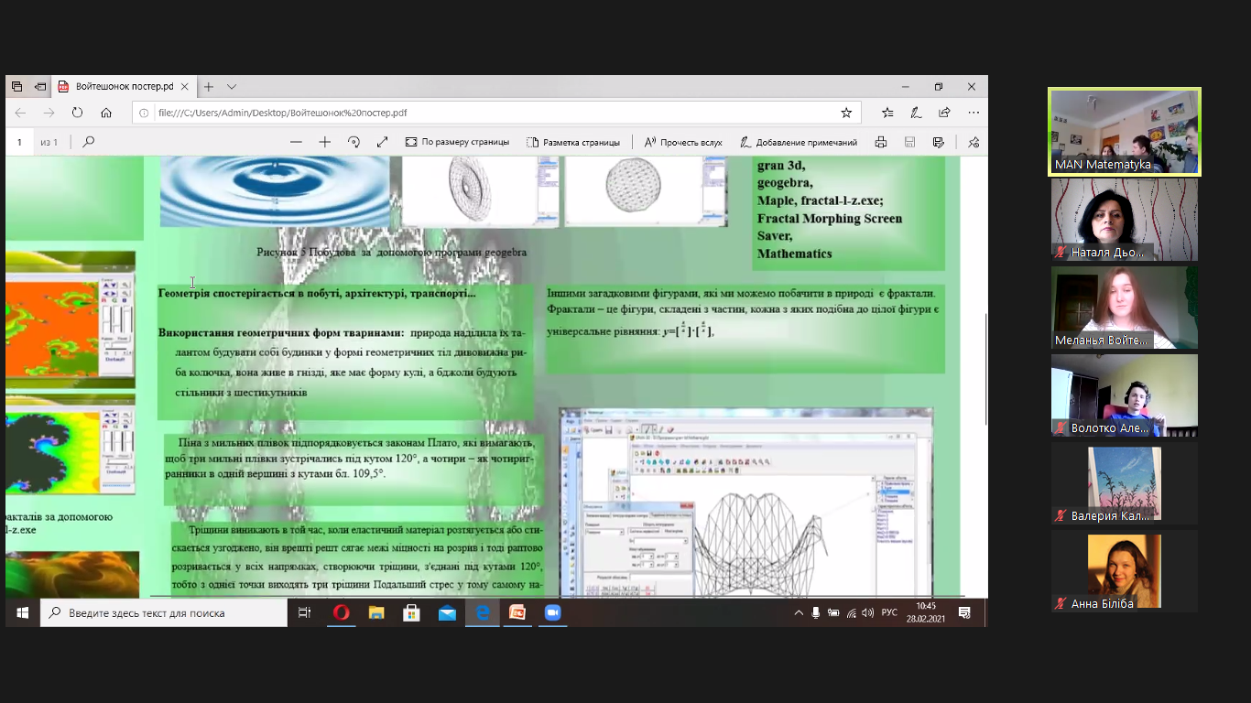Screen dimensions: 1251x703
Task: Open PowerPoint from the taskbar
Action: click(517, 612)
